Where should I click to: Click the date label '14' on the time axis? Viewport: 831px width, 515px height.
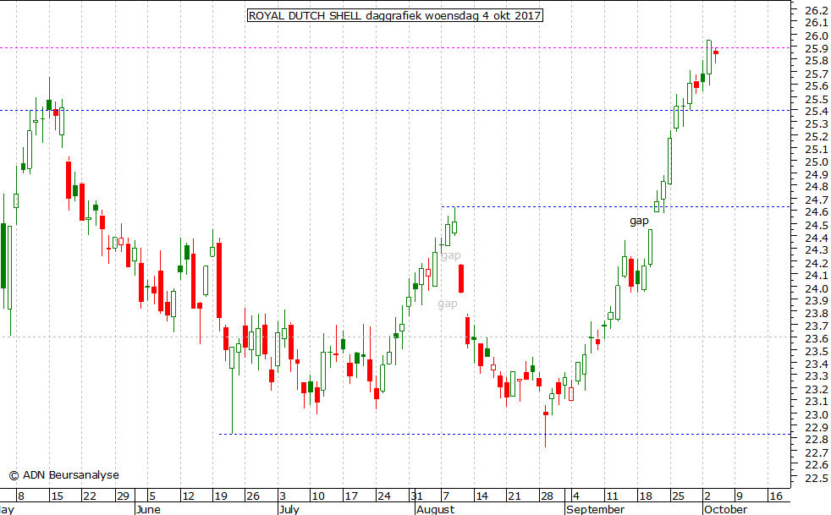[x=482, y=496]
